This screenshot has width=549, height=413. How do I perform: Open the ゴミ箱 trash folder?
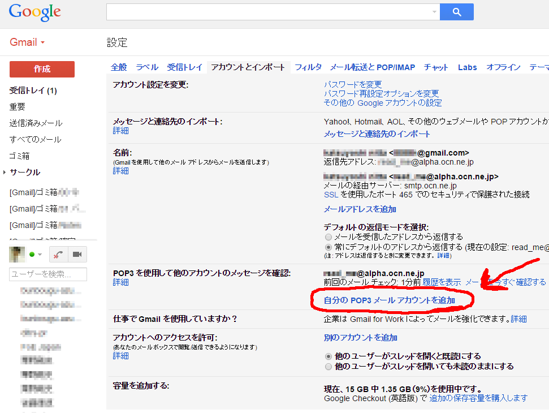coord(20,156)
